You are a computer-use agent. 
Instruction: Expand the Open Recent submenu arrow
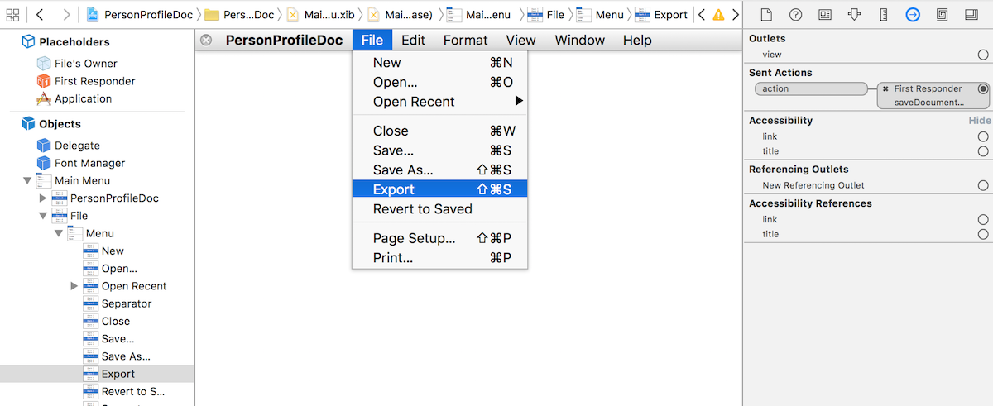[x=520, y=102]
